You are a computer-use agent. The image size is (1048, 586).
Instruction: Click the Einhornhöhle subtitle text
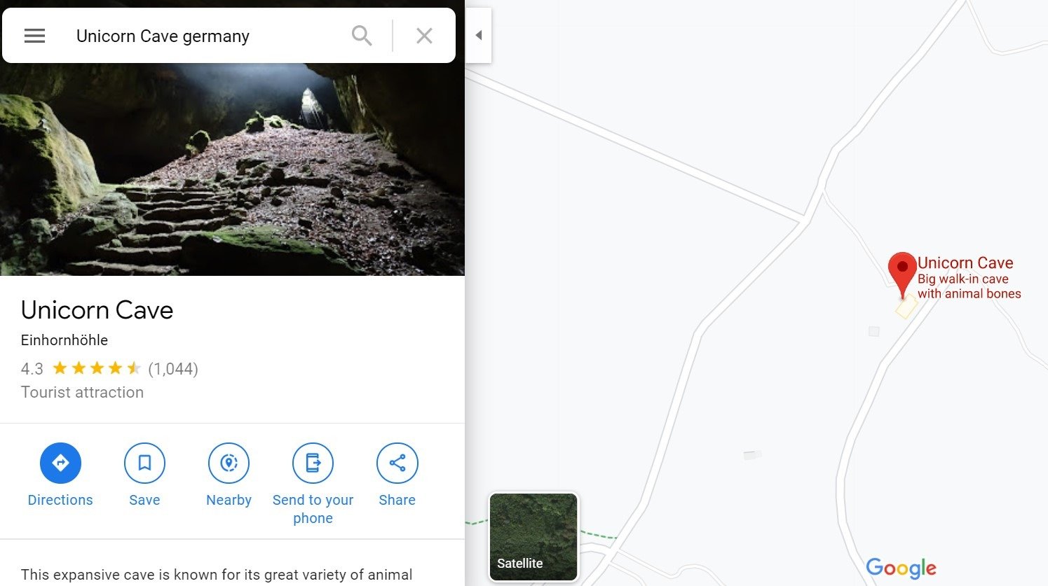point(64,340)
